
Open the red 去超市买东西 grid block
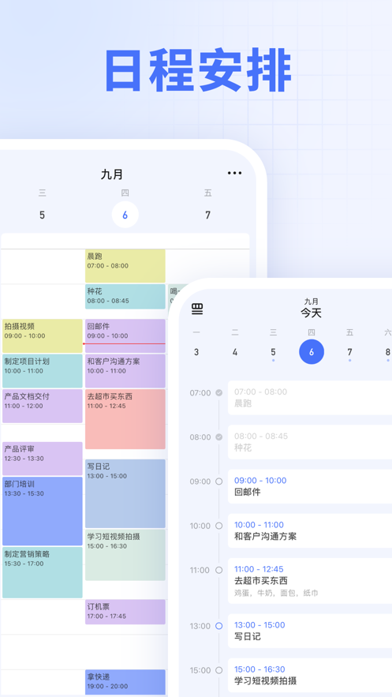click(125, 419)
